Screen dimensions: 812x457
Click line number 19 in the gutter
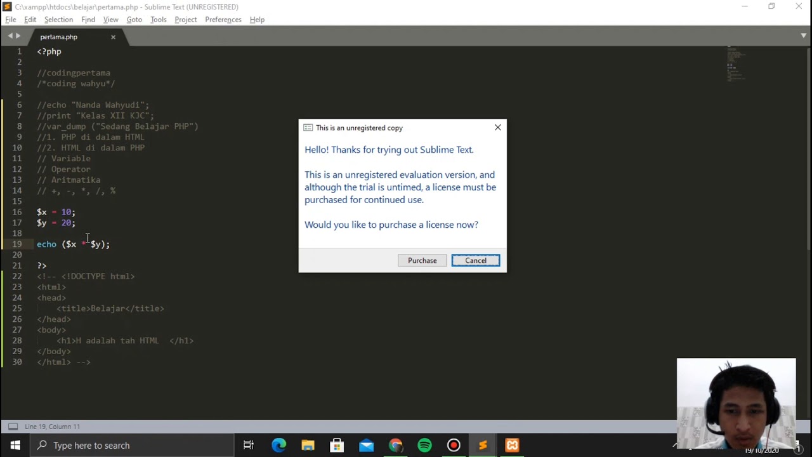tap(16, 244)
